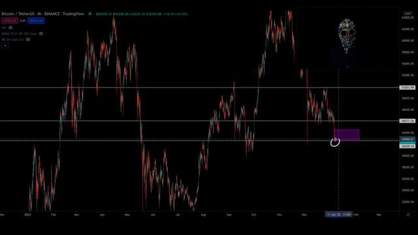Click the 0.01 spread value between Sell and Buy

23,20
